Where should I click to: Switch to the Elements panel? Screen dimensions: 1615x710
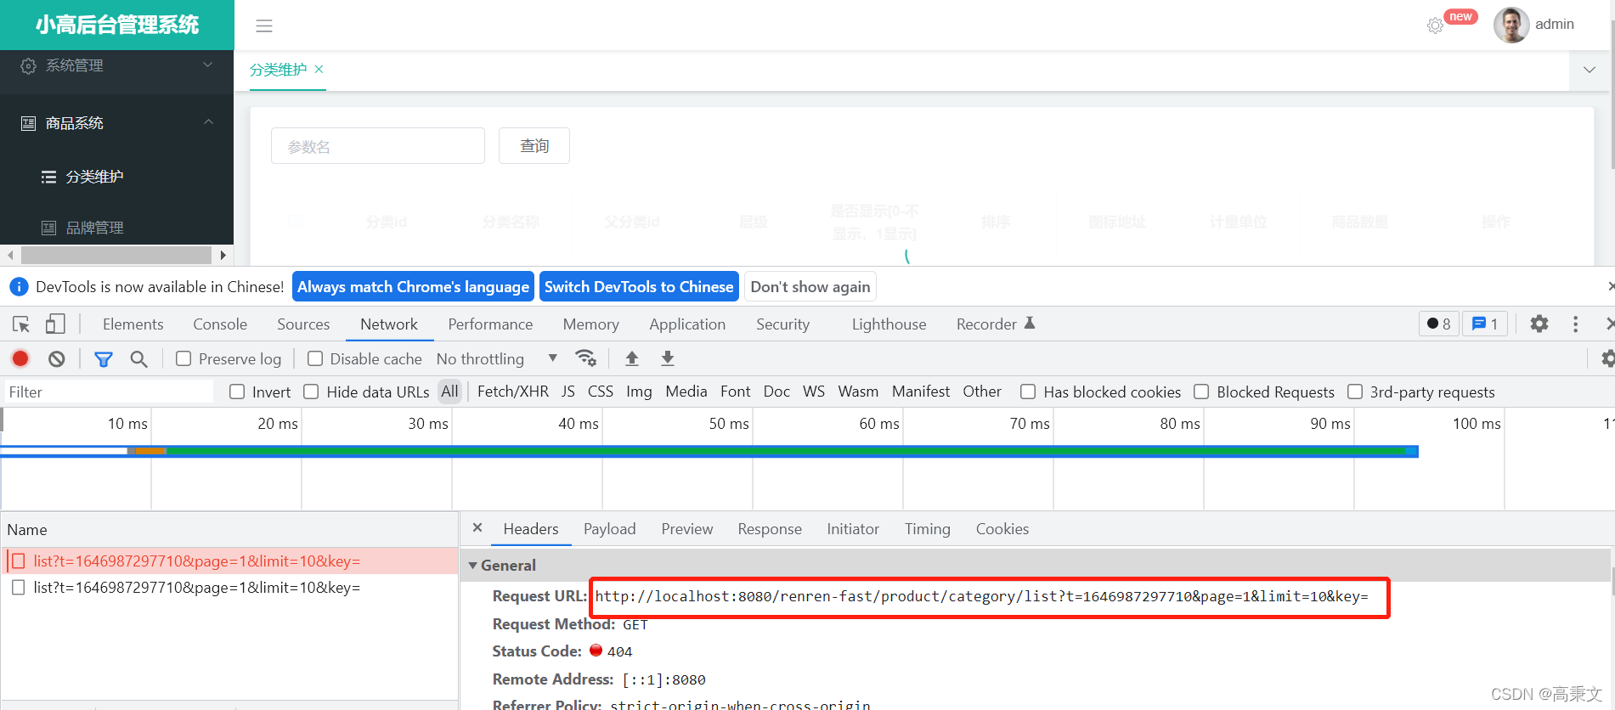pyautogui.click(x=133, y=324)
